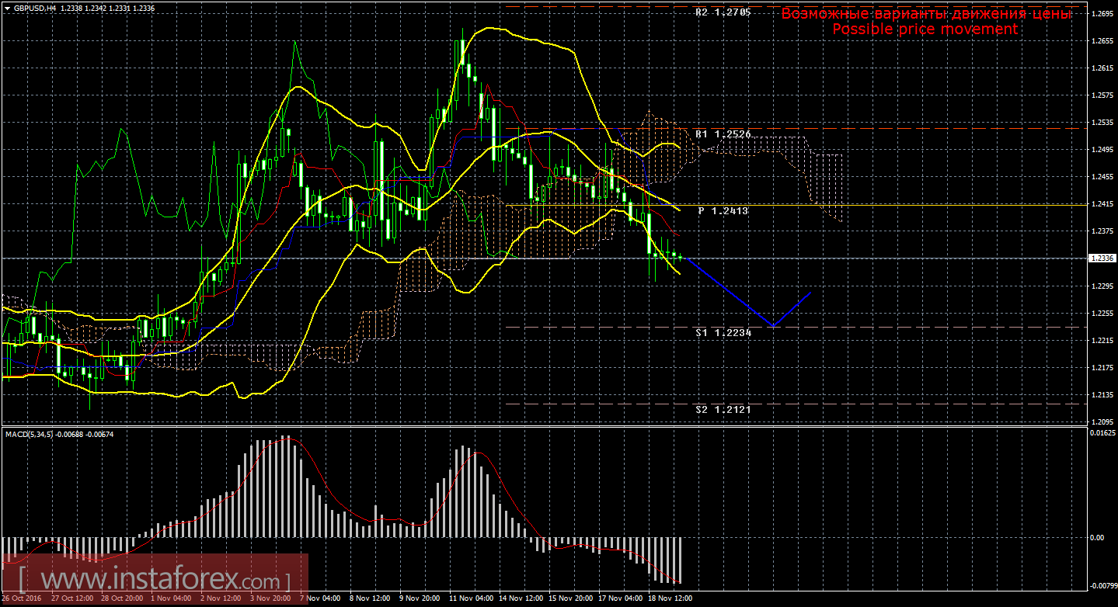Click the -0.00799 value on the MACD scale
This screenshot has height=607, width=1118.
(1101, 586)
